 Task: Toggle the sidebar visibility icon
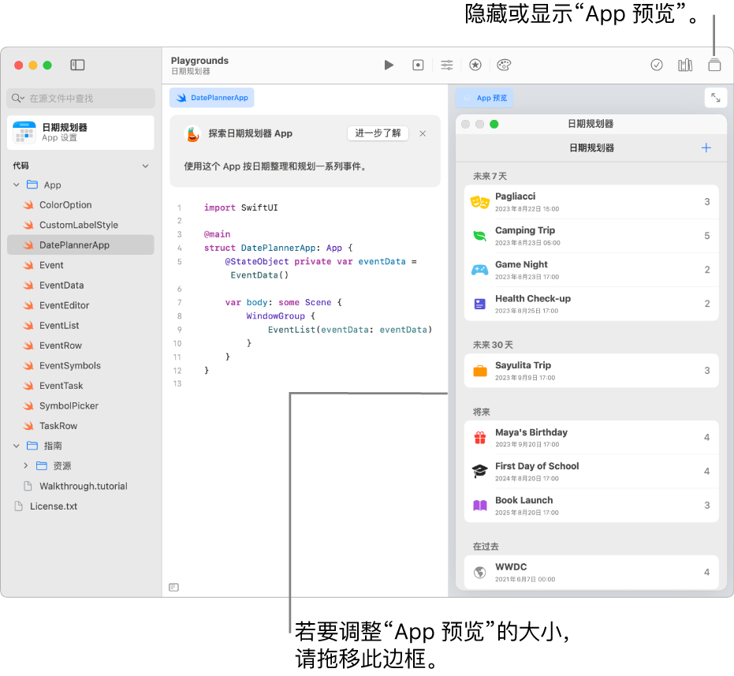(x=77, y=65)
